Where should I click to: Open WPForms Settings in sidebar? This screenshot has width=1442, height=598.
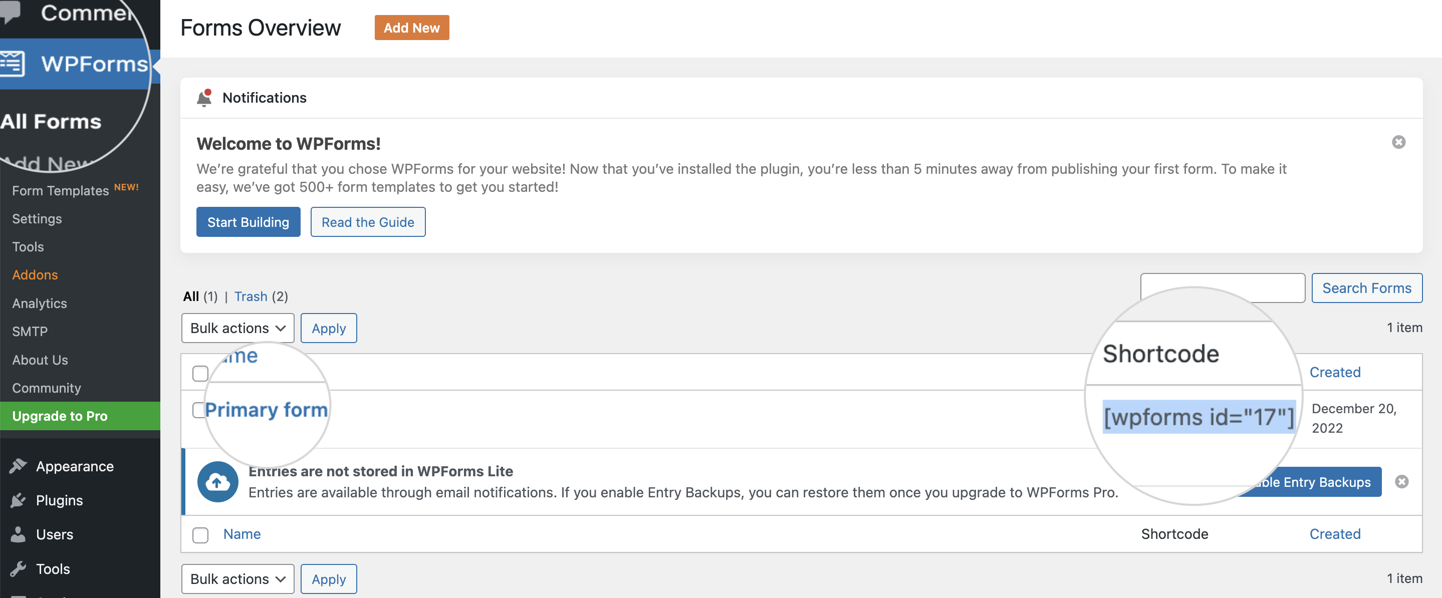[37, 219]
